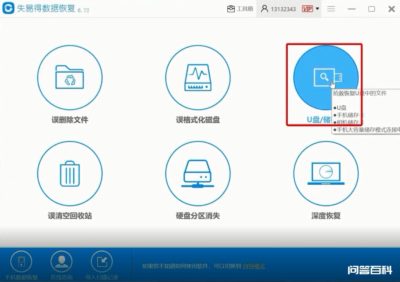Open the 误删除文件 recovery icon
Viewport: 400px width, 282px height.
[70, 78]
